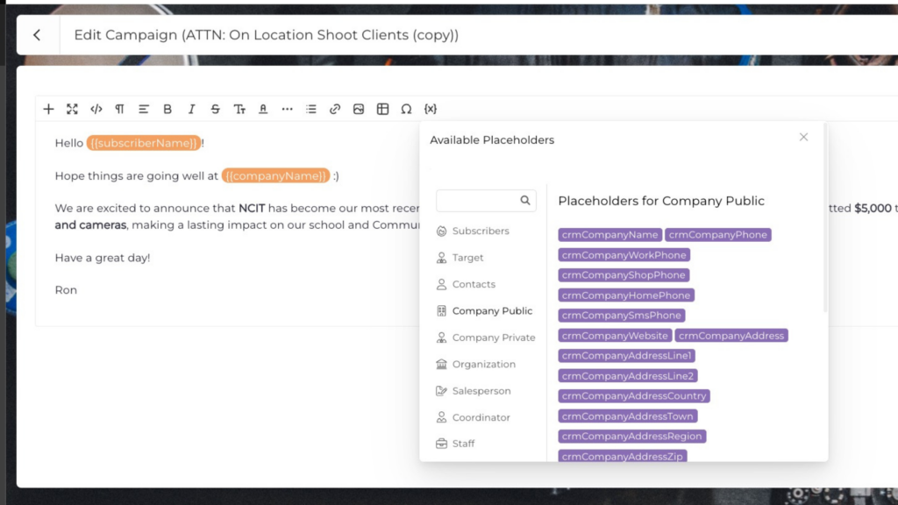Select the Subscribers placeholder category
The width and height of the screenshot is (898, 505).
click(x=480, y=231)
